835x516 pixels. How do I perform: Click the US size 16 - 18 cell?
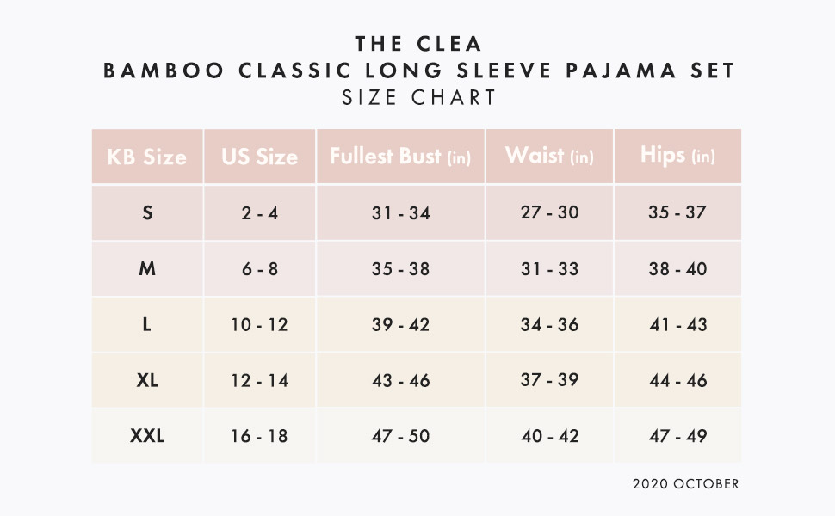259,436
